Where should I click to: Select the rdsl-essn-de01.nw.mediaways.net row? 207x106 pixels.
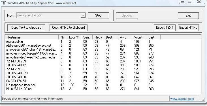pyautogui.click(x=103, y=46)
